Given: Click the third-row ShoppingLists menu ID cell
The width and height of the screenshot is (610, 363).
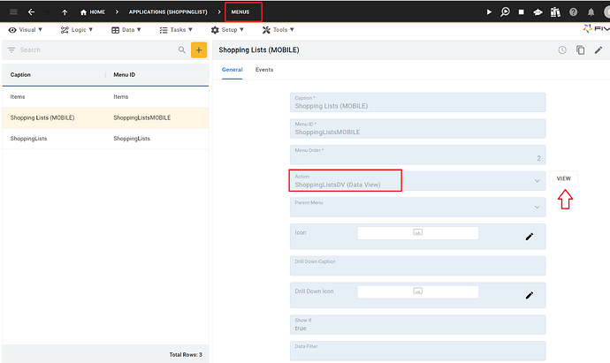Looking at the screenshot, I should [132, 139].
